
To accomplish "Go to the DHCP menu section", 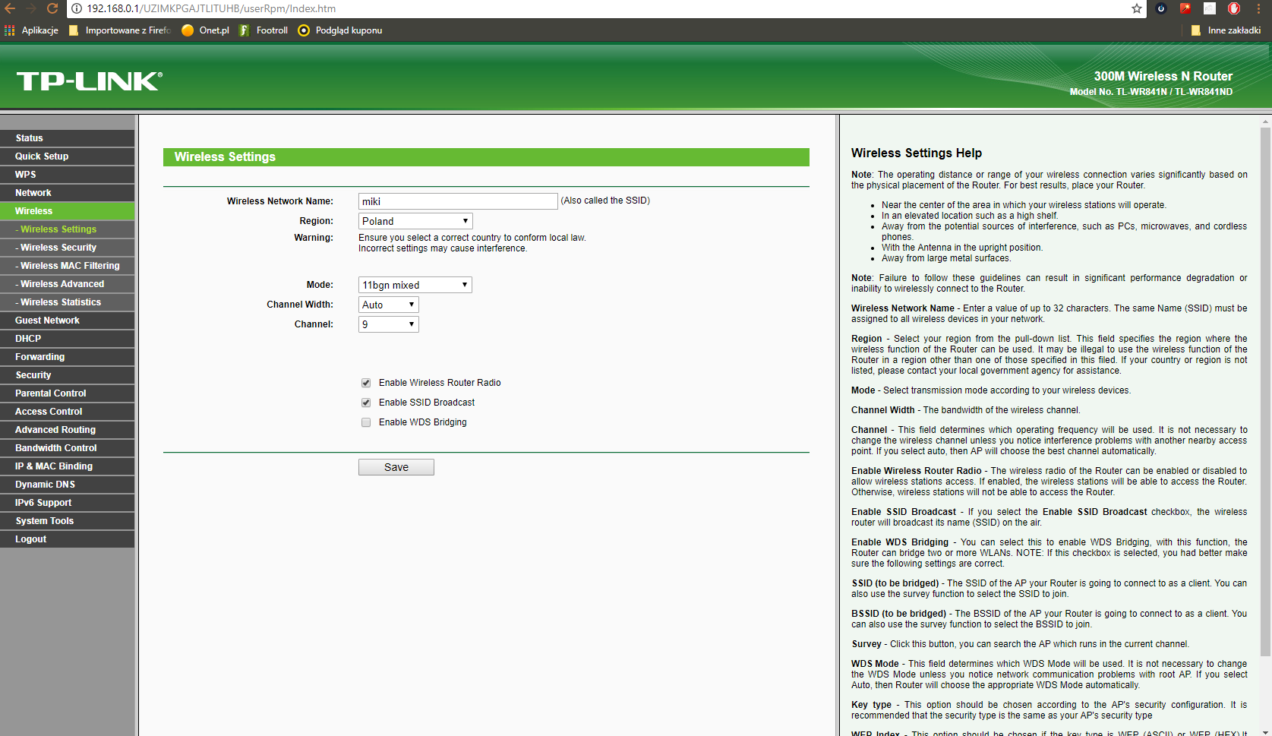I will click(28, 339).
